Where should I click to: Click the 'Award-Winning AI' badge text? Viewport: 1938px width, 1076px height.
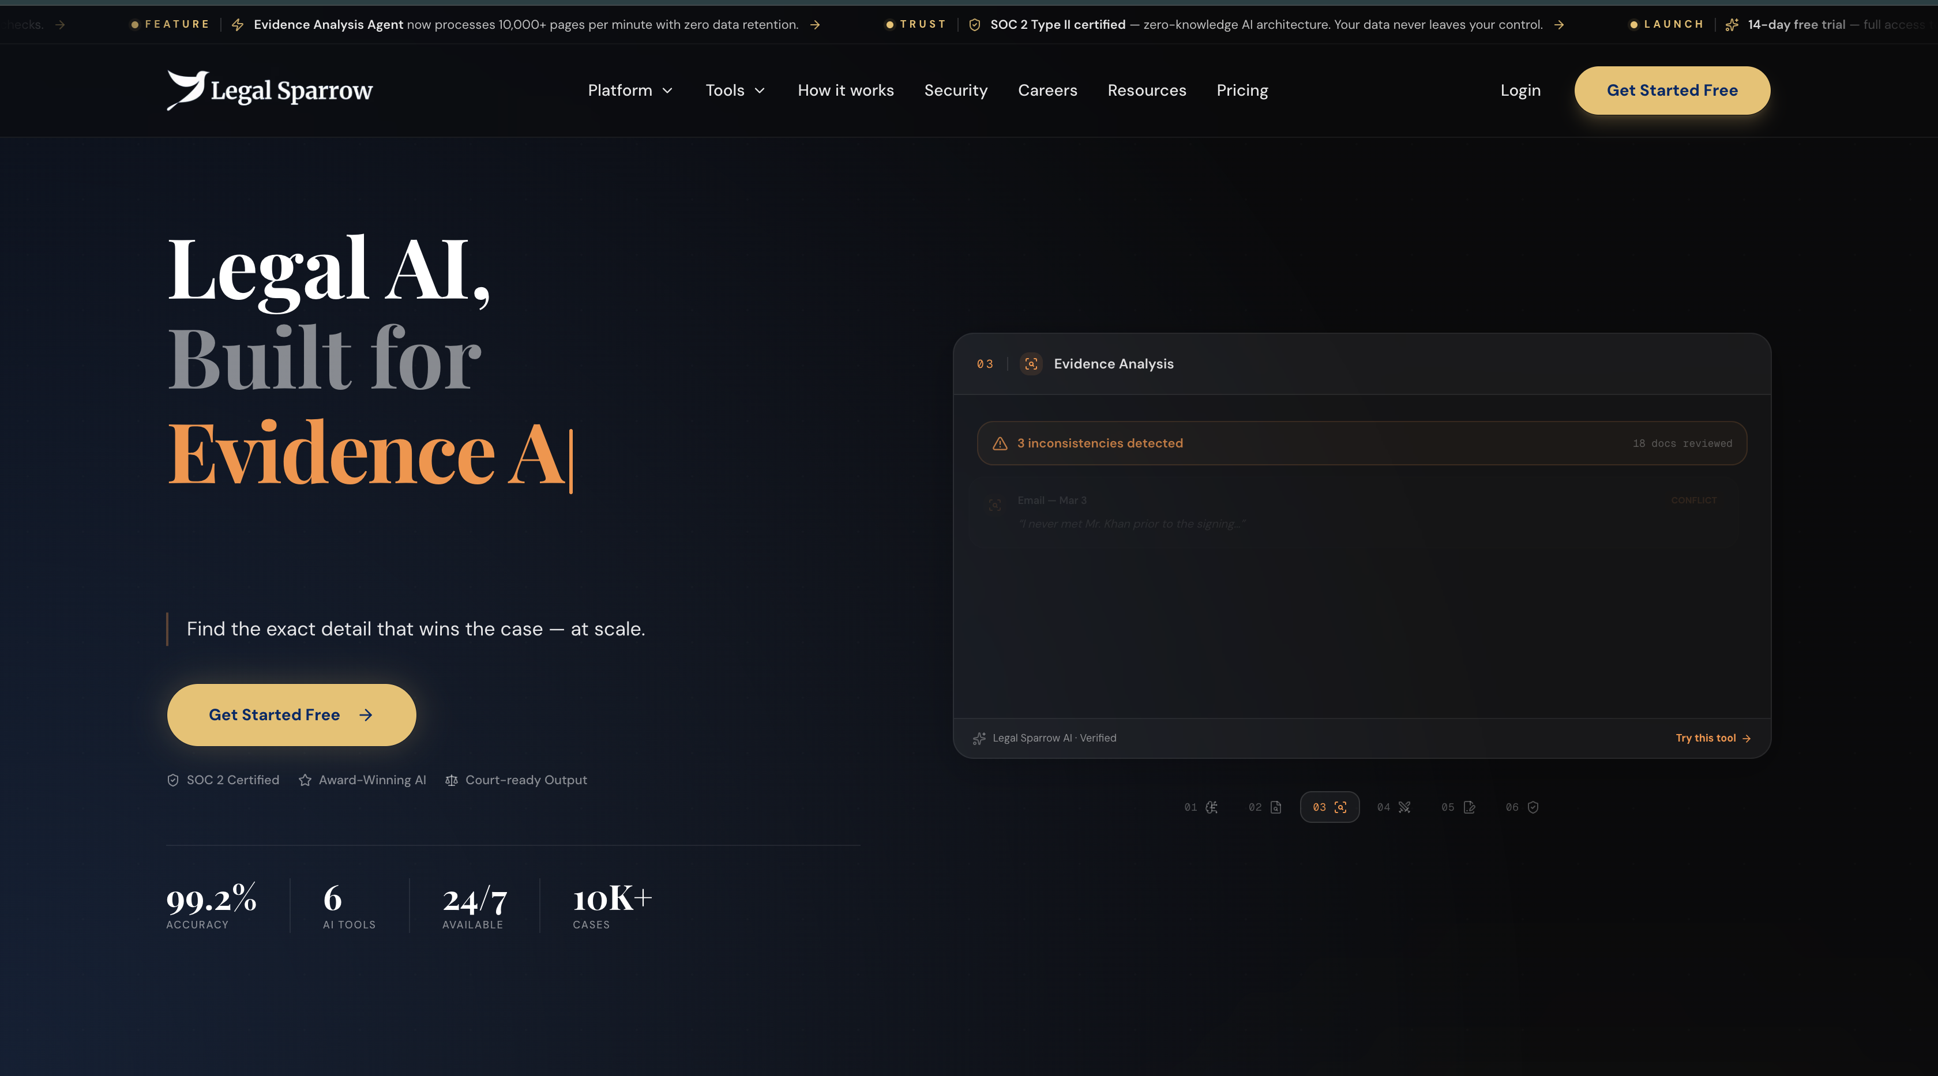point(373,781)
